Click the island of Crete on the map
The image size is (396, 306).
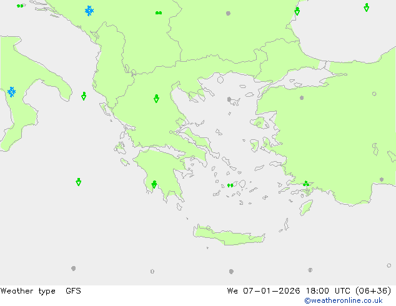pos(229,236)
